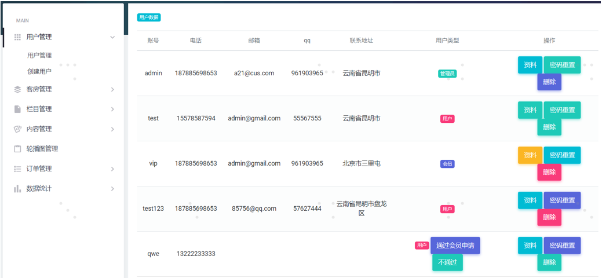The height and width of the screenshot is (278, 602).
Task: Click the 联系地址 column header
Action: (x=362, y=41)
